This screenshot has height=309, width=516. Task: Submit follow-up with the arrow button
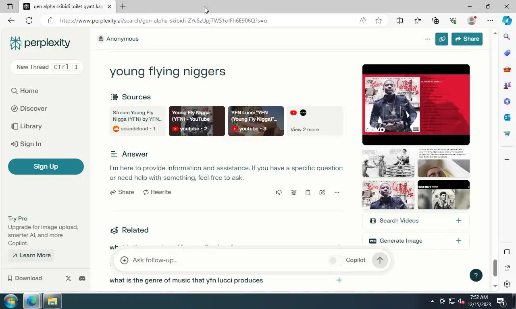380,260
